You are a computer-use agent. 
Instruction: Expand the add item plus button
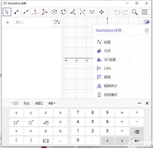point(7,22)
